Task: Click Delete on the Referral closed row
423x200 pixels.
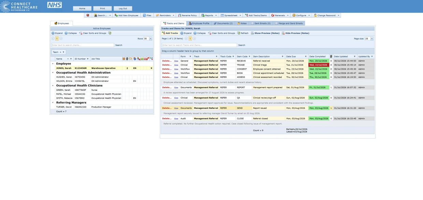Action: coord(167,118)
